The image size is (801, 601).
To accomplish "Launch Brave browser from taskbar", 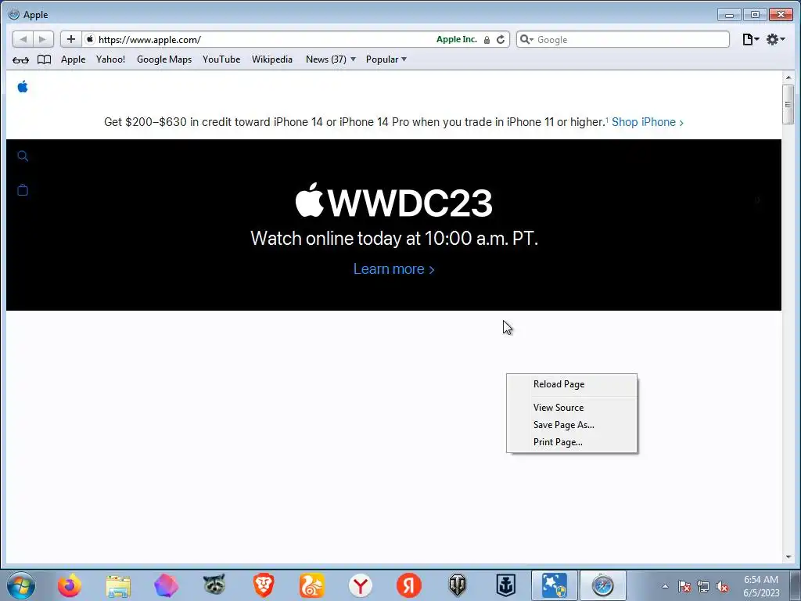I will (264, 585).
